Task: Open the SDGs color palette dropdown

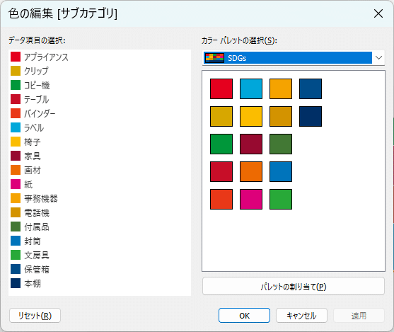Action: pos(294,58)
